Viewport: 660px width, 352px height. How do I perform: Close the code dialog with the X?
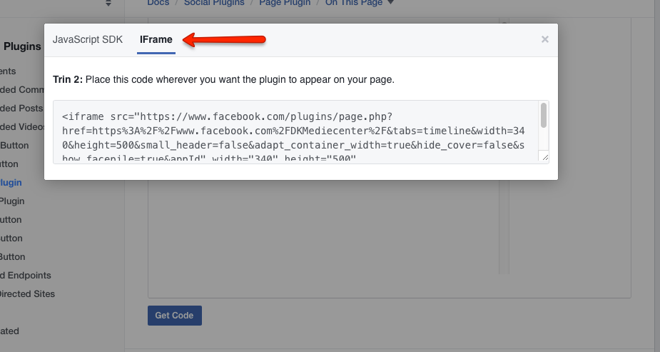(545, 40)
